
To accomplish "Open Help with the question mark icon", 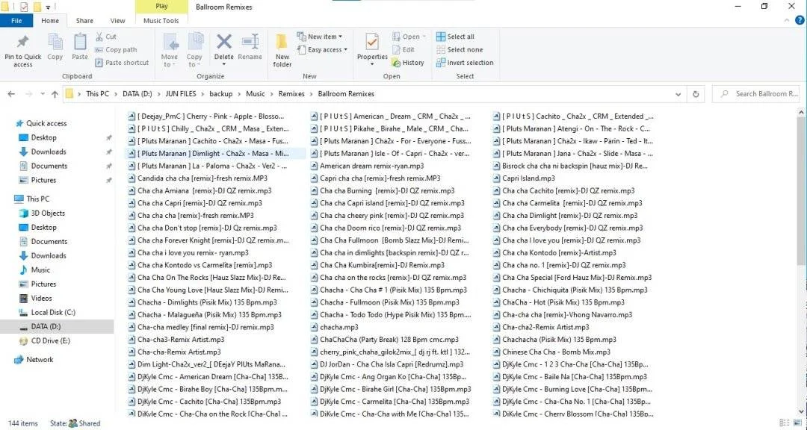I will point(800,20).
